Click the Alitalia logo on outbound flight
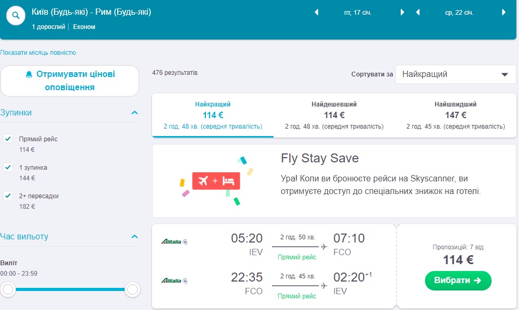This screenshot has width=519, height=310. pos(174,242)
